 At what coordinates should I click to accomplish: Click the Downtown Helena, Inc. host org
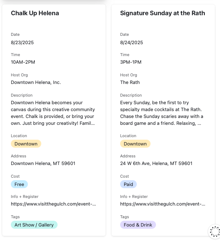tap(36, 83)
